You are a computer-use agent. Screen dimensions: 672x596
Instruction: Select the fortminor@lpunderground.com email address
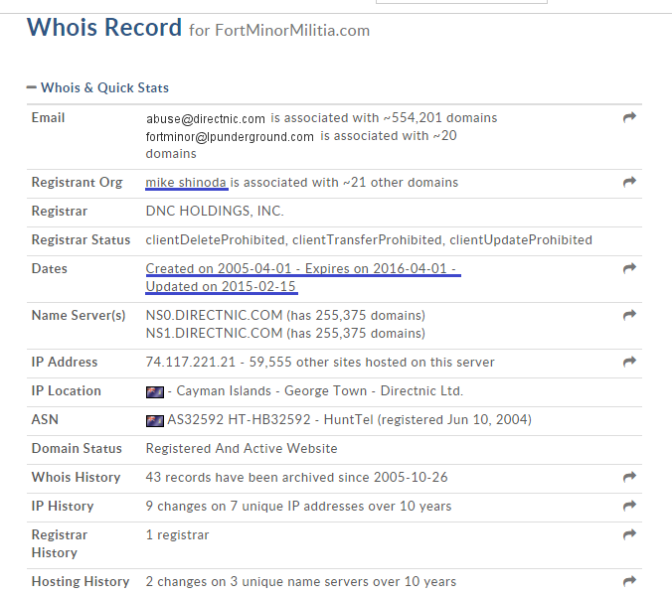230,137
